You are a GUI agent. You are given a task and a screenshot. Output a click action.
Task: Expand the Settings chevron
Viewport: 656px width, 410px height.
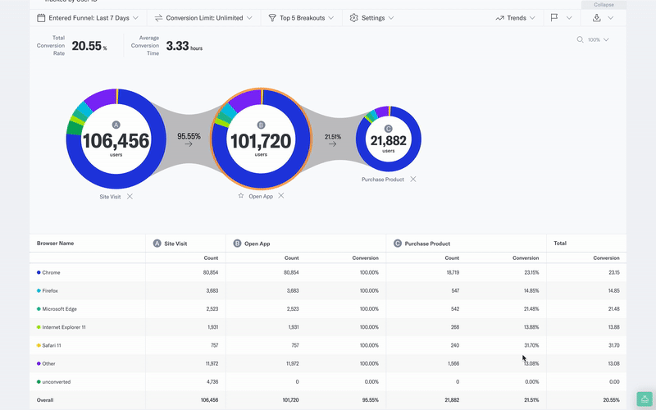click(391, 18)
